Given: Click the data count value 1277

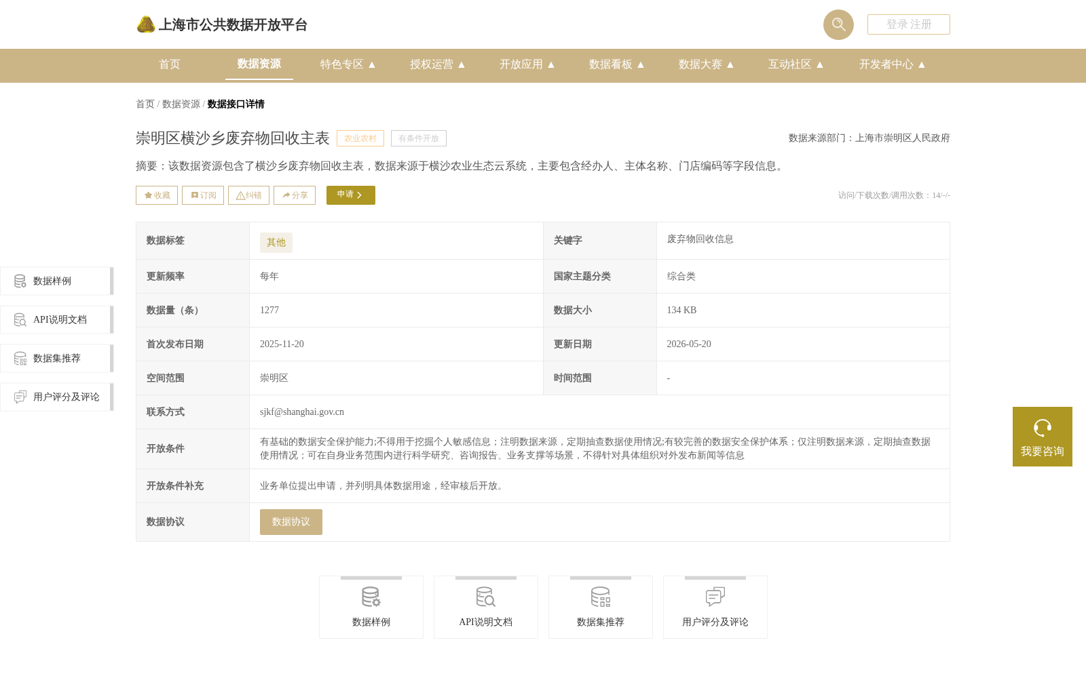Looking at the screenshot, I should (x=269, y=311).
